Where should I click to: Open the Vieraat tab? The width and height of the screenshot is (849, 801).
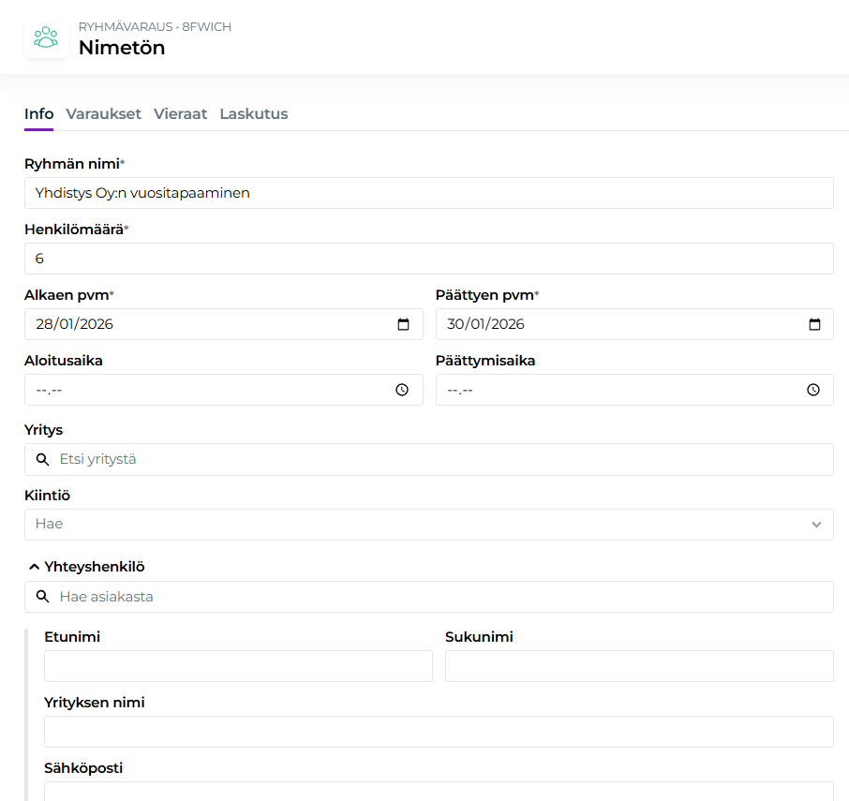coord(180,114)
